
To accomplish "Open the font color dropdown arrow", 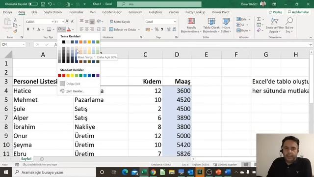I will [x=73, y=29].
